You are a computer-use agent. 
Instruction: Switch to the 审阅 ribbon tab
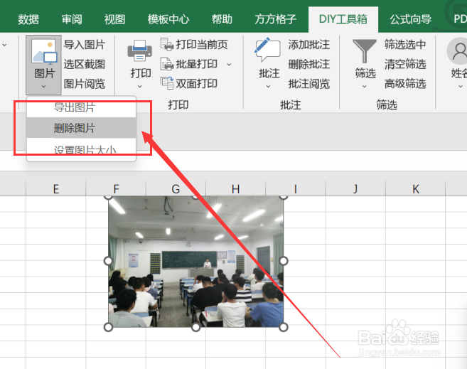pyautogui.click(x=72, y=19)
